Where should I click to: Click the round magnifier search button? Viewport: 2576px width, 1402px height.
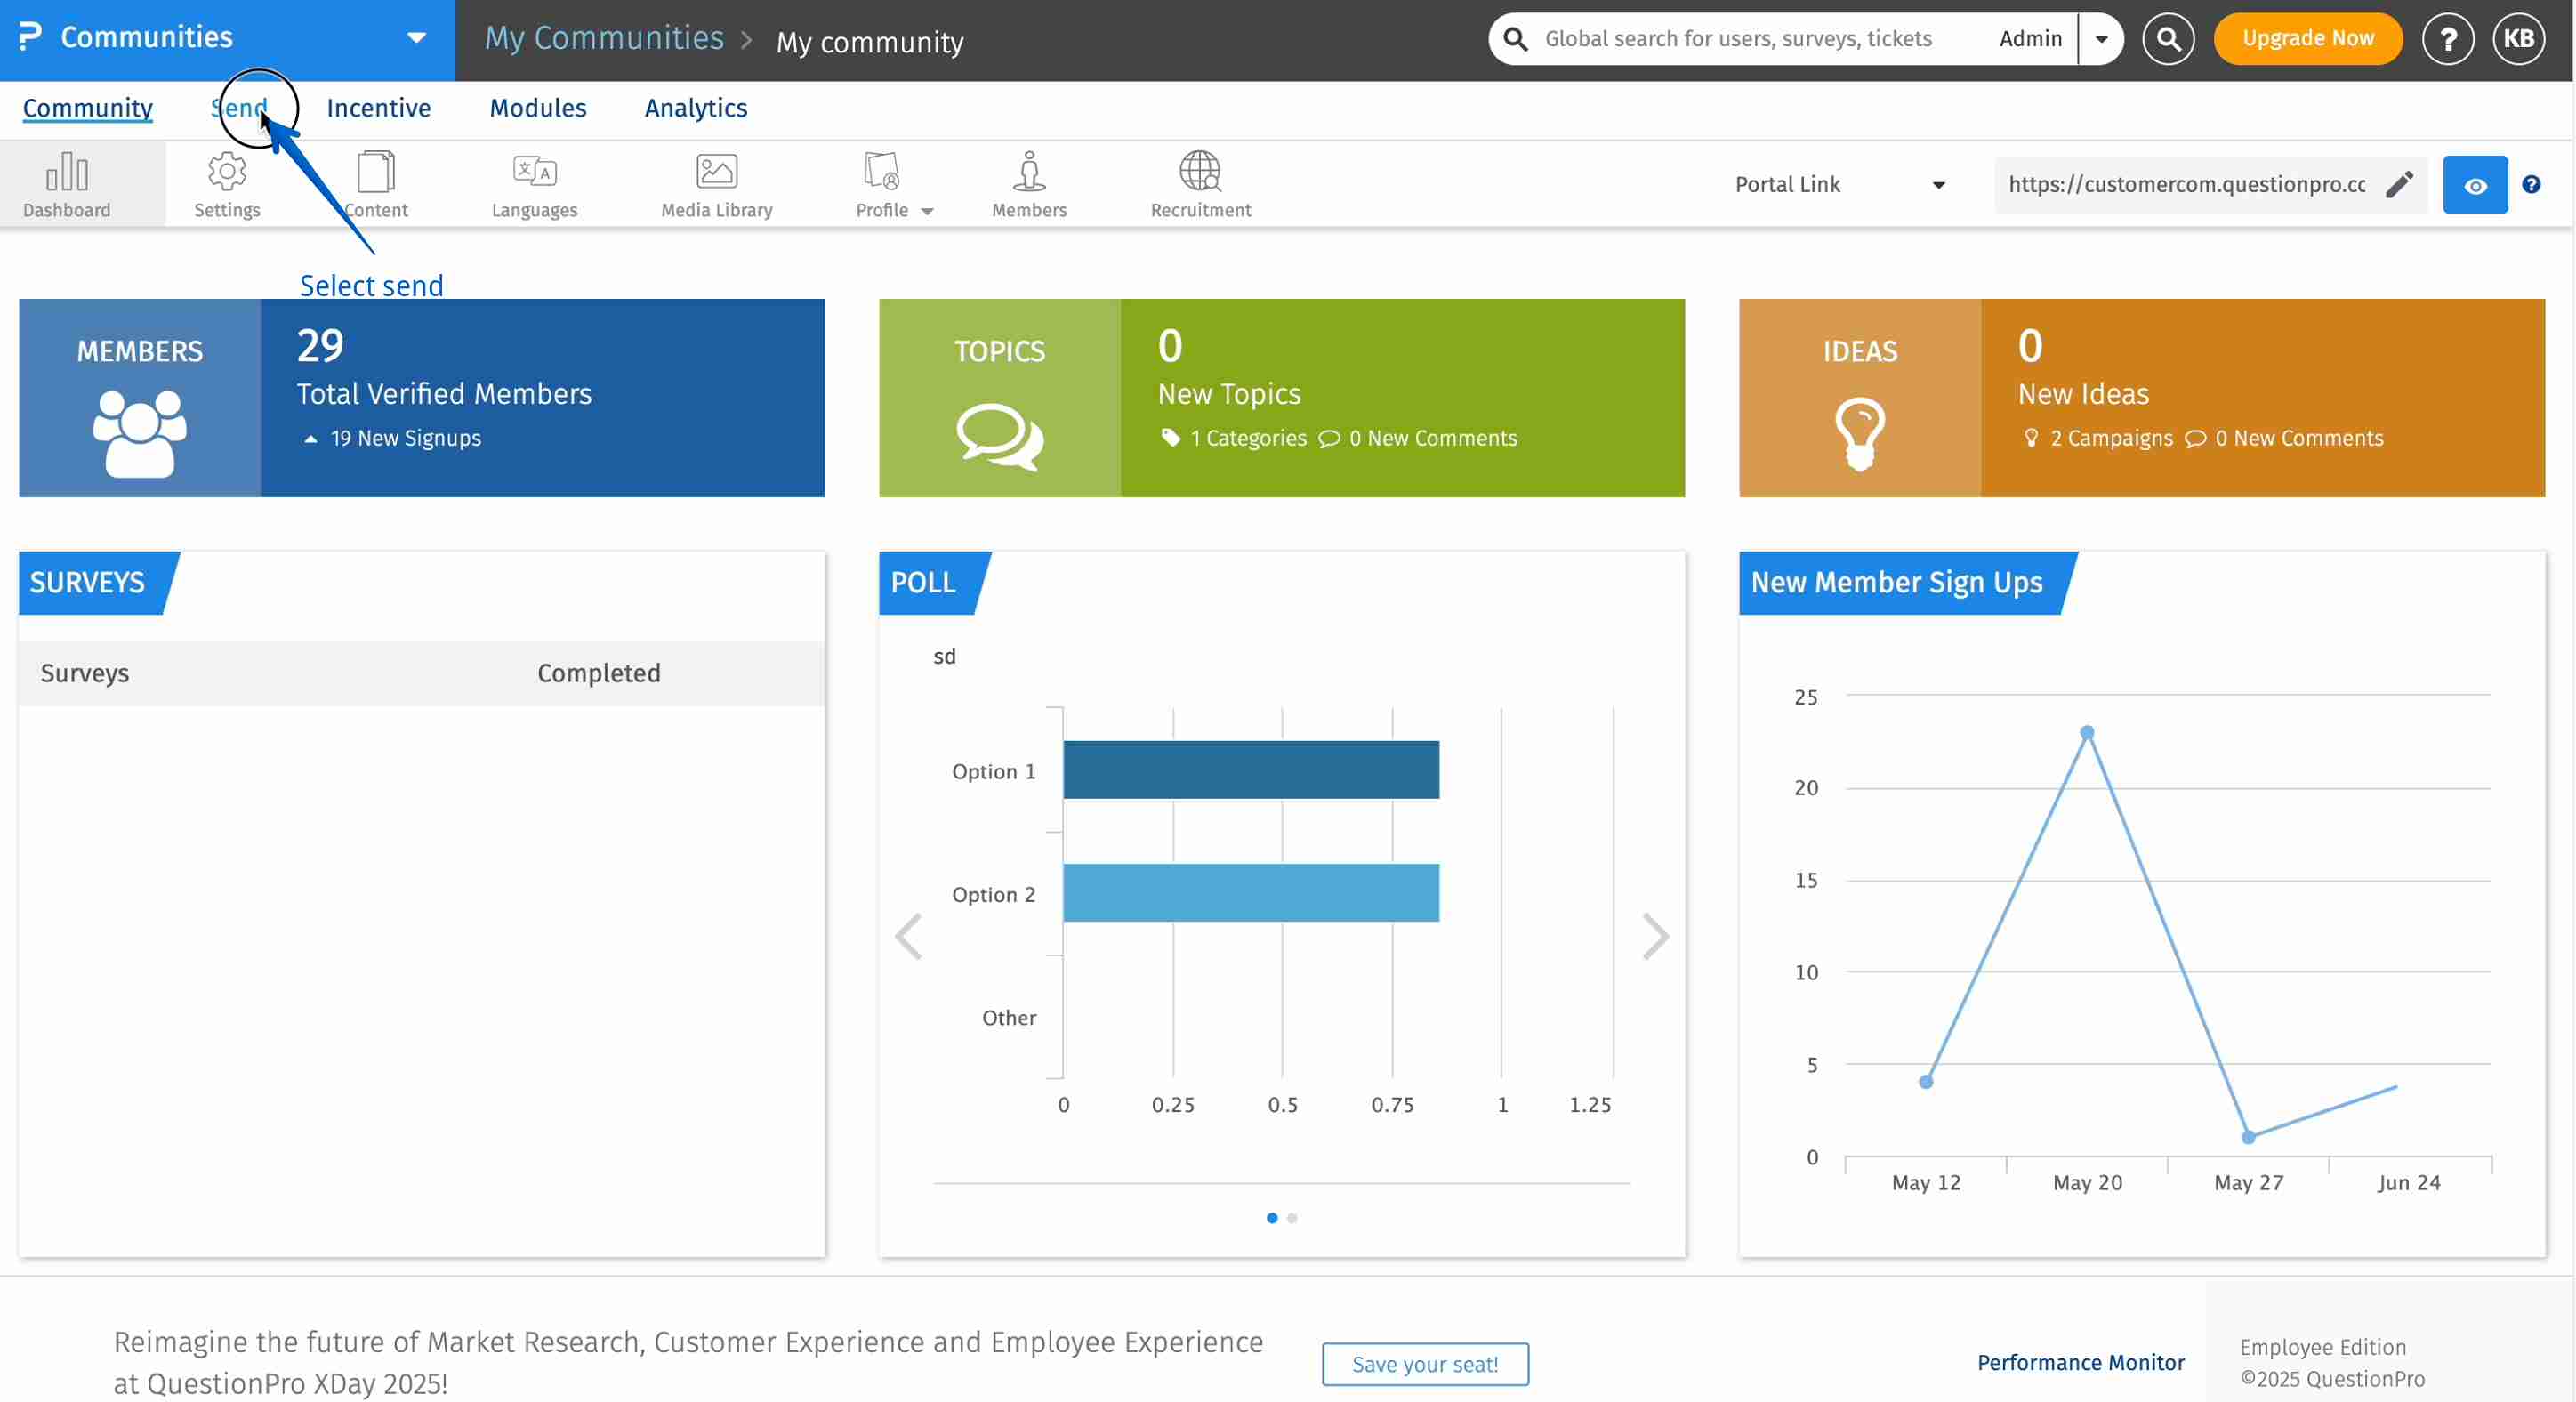[x=2167, y=39]
